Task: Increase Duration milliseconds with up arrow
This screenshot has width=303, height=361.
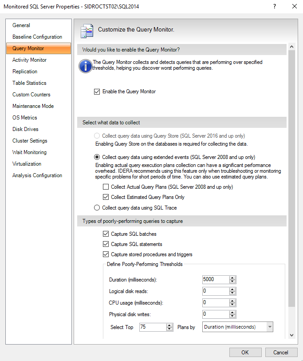Action: click(232, 278)
